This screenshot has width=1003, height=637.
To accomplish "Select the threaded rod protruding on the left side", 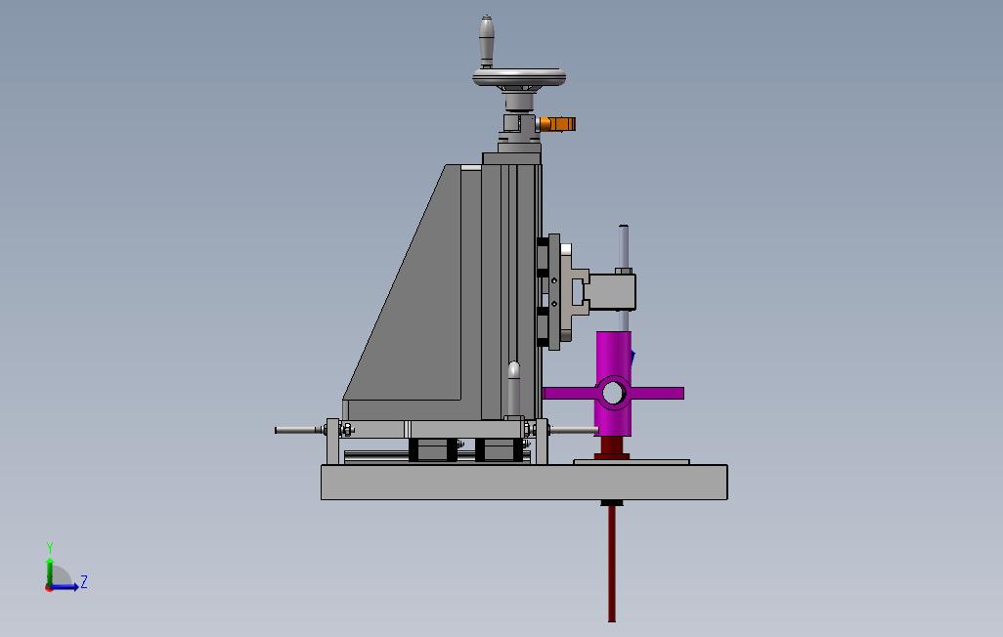I will point(299,430).
